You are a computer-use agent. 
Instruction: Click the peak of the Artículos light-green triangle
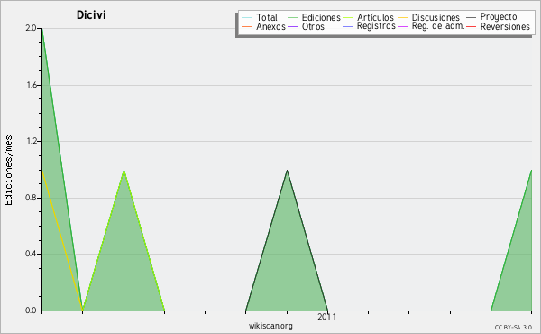[124, 170]
